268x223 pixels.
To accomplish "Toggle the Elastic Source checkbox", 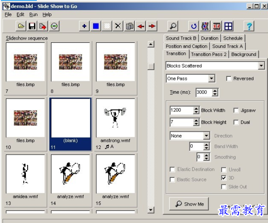I will tap(172, 180).
